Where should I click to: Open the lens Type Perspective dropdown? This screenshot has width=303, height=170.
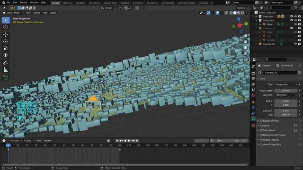(x=286, y=85)
